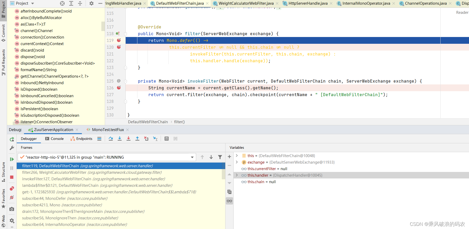
Task: Collapse the filter method at line 118
Action: click(125, 34)
